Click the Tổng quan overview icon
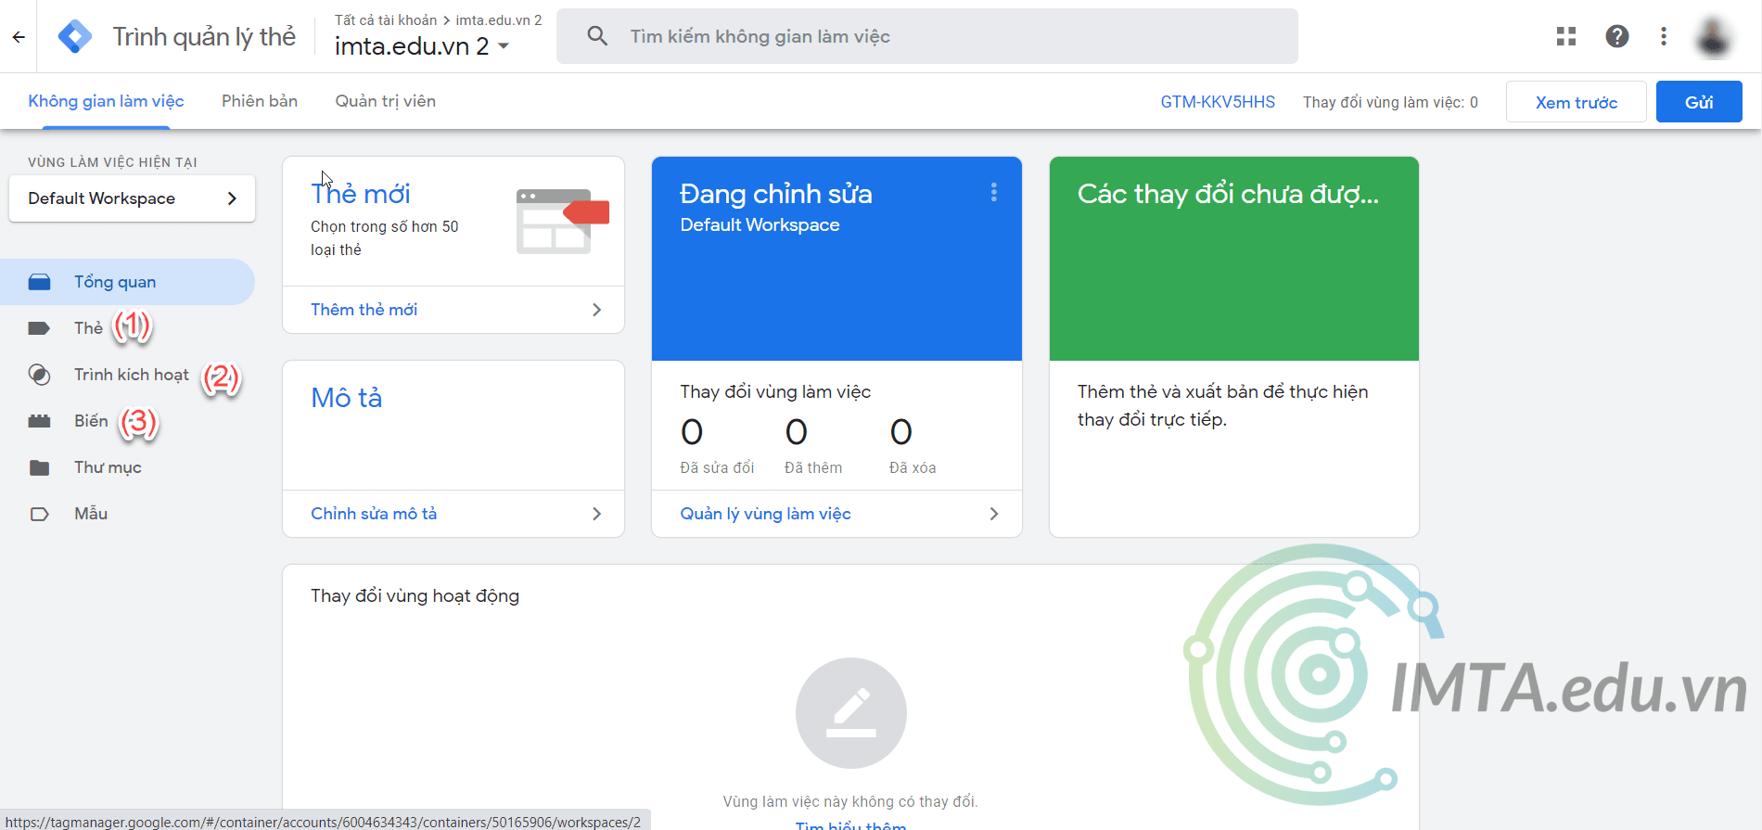The height and width of the screenshot is (830, 1762). 39,282
